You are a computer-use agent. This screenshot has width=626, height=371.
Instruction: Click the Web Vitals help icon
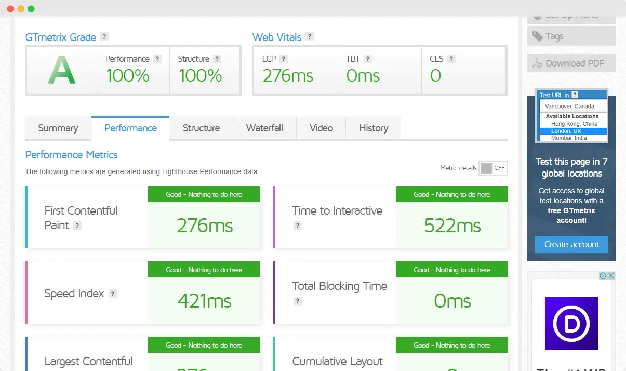(x=310, y=37)
